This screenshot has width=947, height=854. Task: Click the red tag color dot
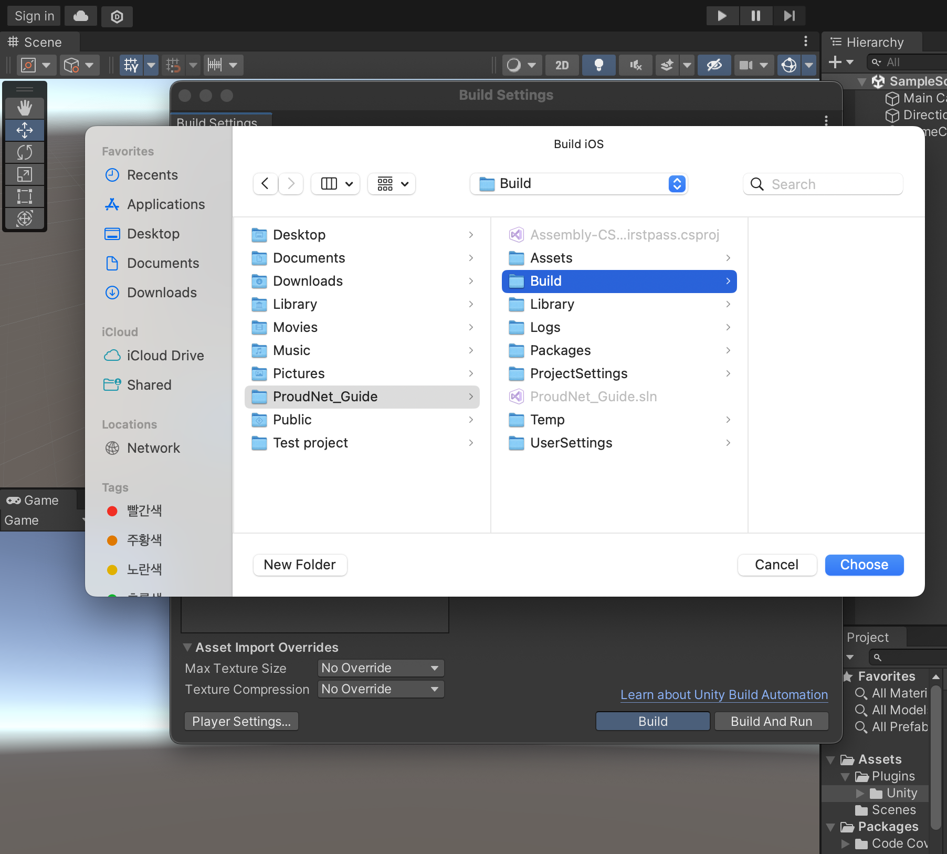tap(112, 511)
